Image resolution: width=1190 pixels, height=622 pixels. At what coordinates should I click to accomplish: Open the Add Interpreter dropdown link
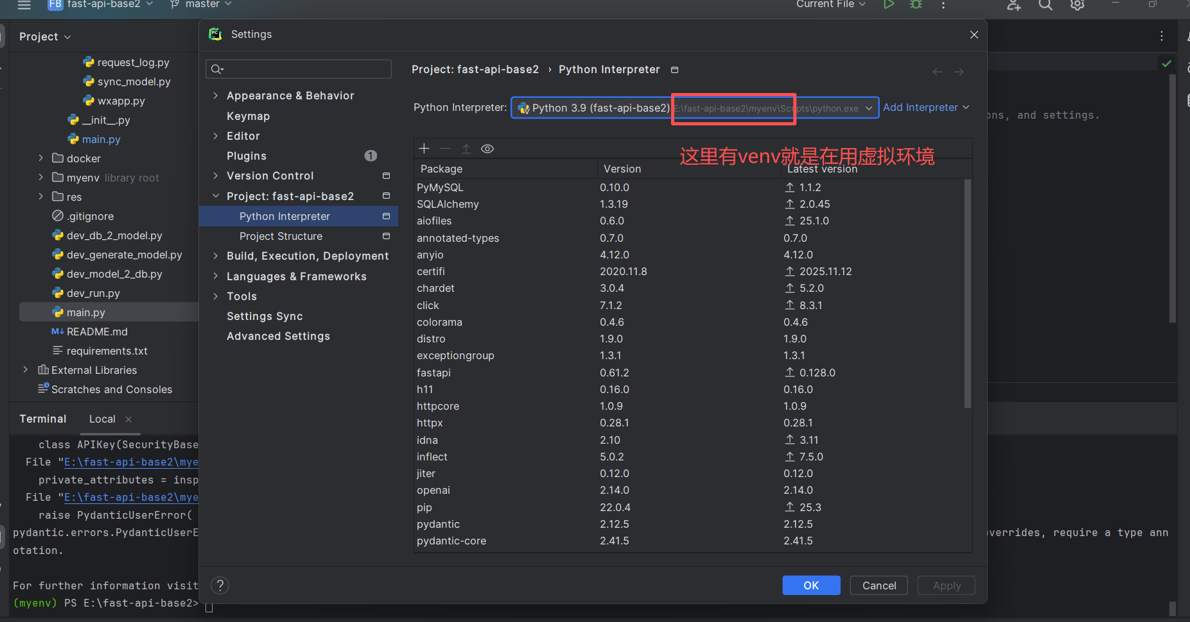[x=926, y=108]
